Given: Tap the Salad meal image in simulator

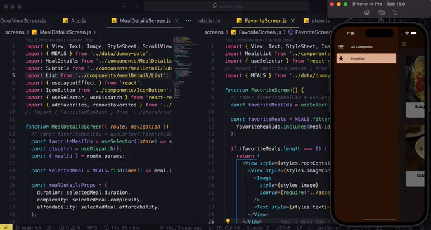Looking at the screenshot, I should tap(415, 148).
